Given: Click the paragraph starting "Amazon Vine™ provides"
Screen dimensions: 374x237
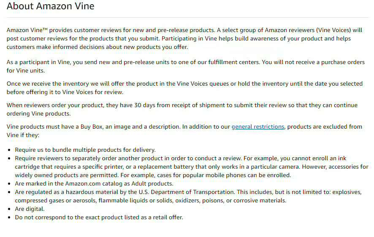Looking at the screenshot, I should point(184,39).
